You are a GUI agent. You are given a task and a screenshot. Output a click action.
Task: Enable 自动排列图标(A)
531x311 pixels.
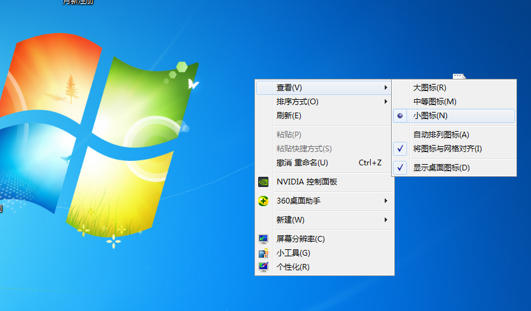[454, 135]
